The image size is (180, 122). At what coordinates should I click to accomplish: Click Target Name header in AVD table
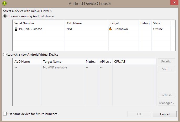coord(63,62)
